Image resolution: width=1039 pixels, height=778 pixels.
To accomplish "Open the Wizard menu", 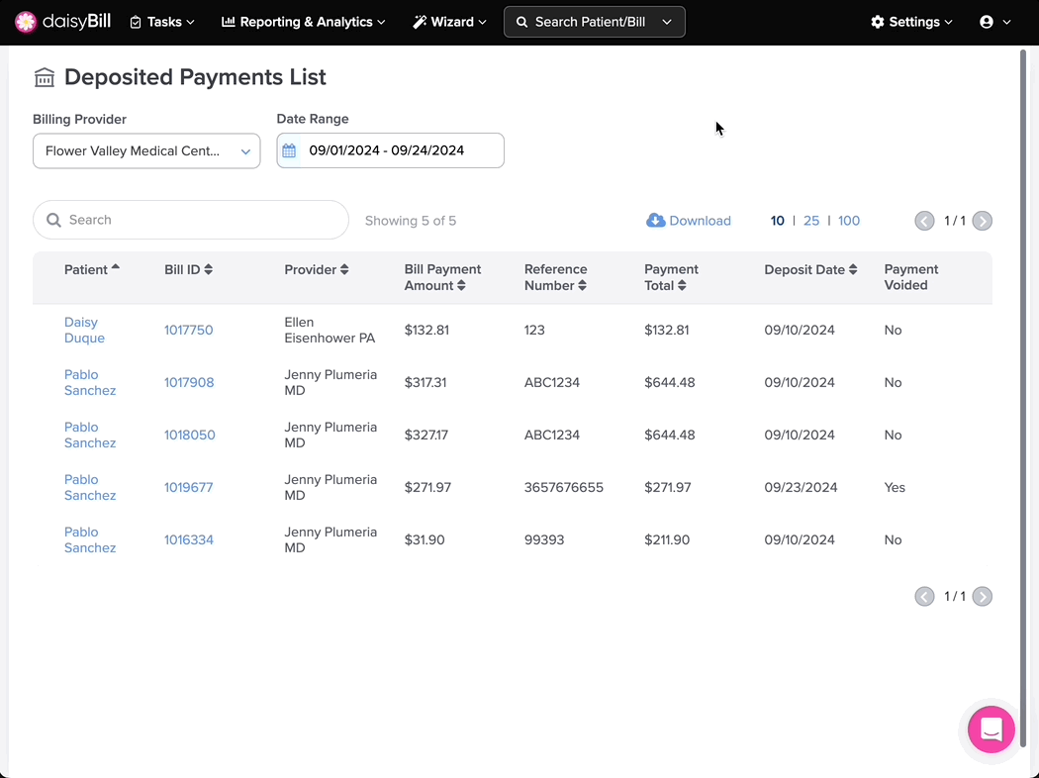I will pyautogui.click(x=450, y=22).
